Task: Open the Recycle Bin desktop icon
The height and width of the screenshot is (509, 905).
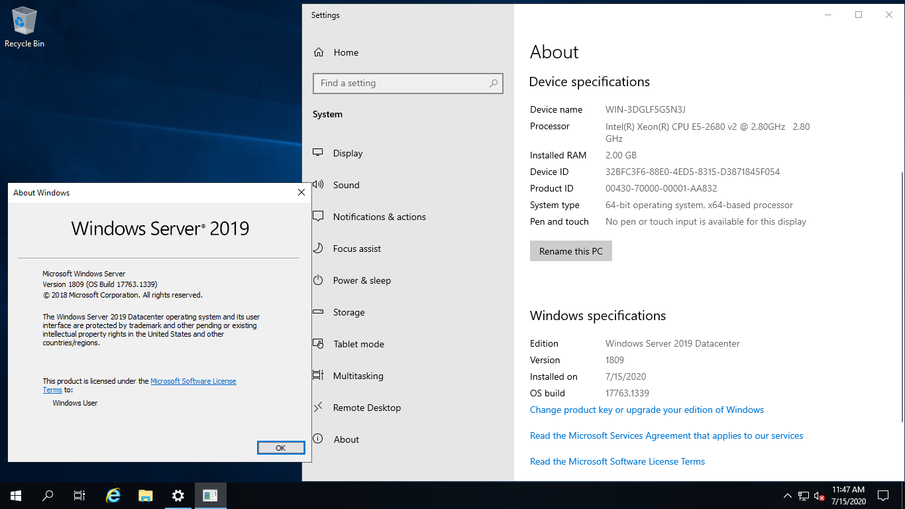Action: coord(25,27)
